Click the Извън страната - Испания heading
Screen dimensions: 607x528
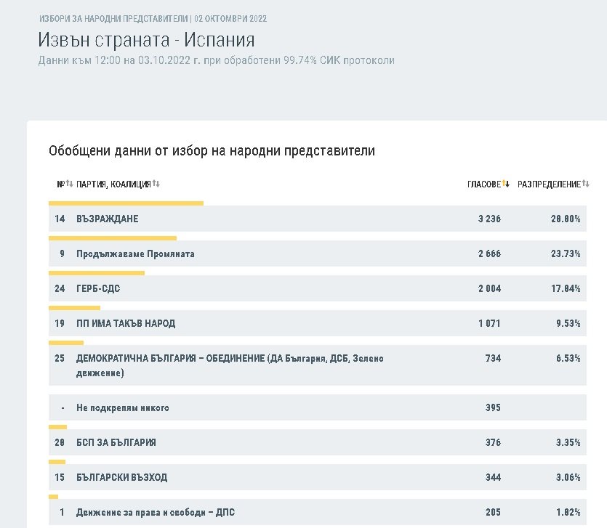click(146, 39)
